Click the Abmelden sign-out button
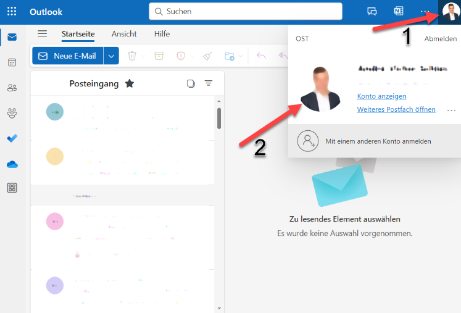The width and height of the screenshot is (461, 313). click(x=440, y=39)
